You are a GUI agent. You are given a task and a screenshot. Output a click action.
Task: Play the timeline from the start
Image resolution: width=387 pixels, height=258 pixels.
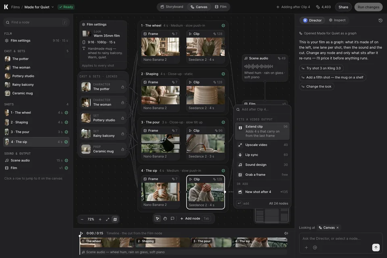81,233
